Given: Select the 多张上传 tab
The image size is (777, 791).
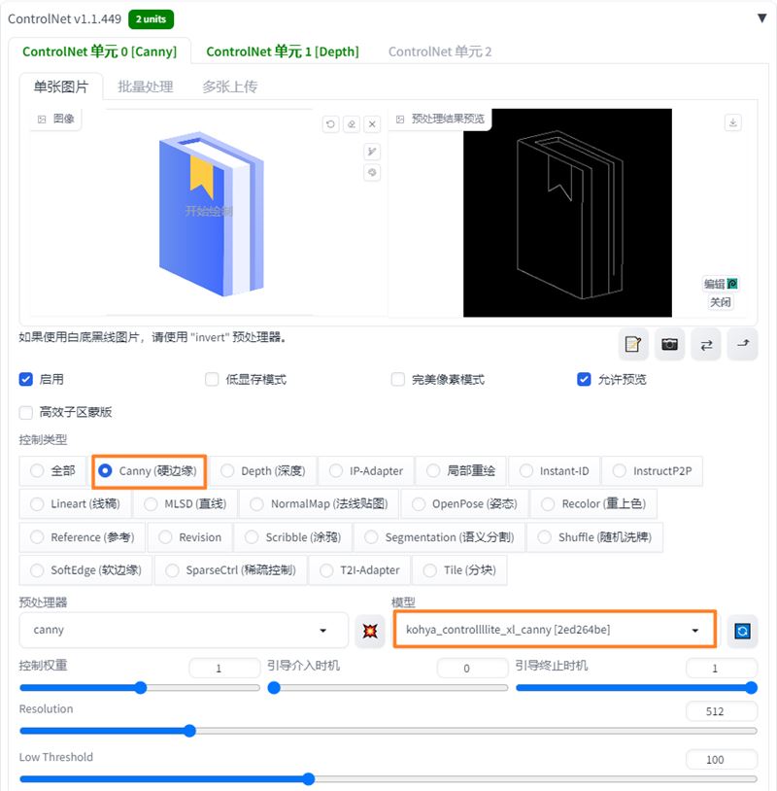Looking at the screenshot, I should tap(229, 86).
